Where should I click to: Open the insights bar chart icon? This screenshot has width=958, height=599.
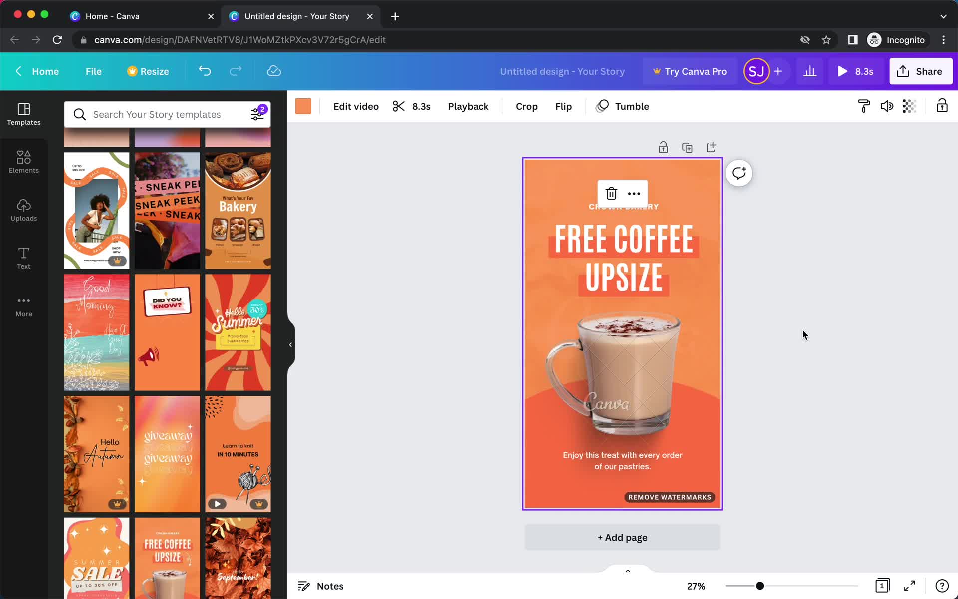pos(810,71)
